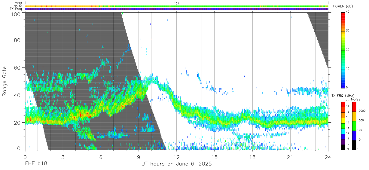Click the 30 value on the power scale
This screenshot has height=170, width=369.
click(x=348, y=31)
